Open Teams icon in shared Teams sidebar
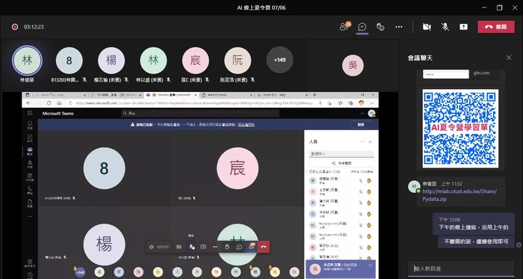The image size is (523, 279). 30,151
